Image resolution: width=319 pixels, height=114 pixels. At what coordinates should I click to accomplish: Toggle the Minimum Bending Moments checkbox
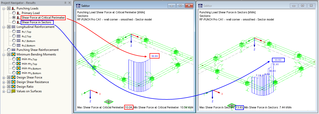(x=9, y=54)
